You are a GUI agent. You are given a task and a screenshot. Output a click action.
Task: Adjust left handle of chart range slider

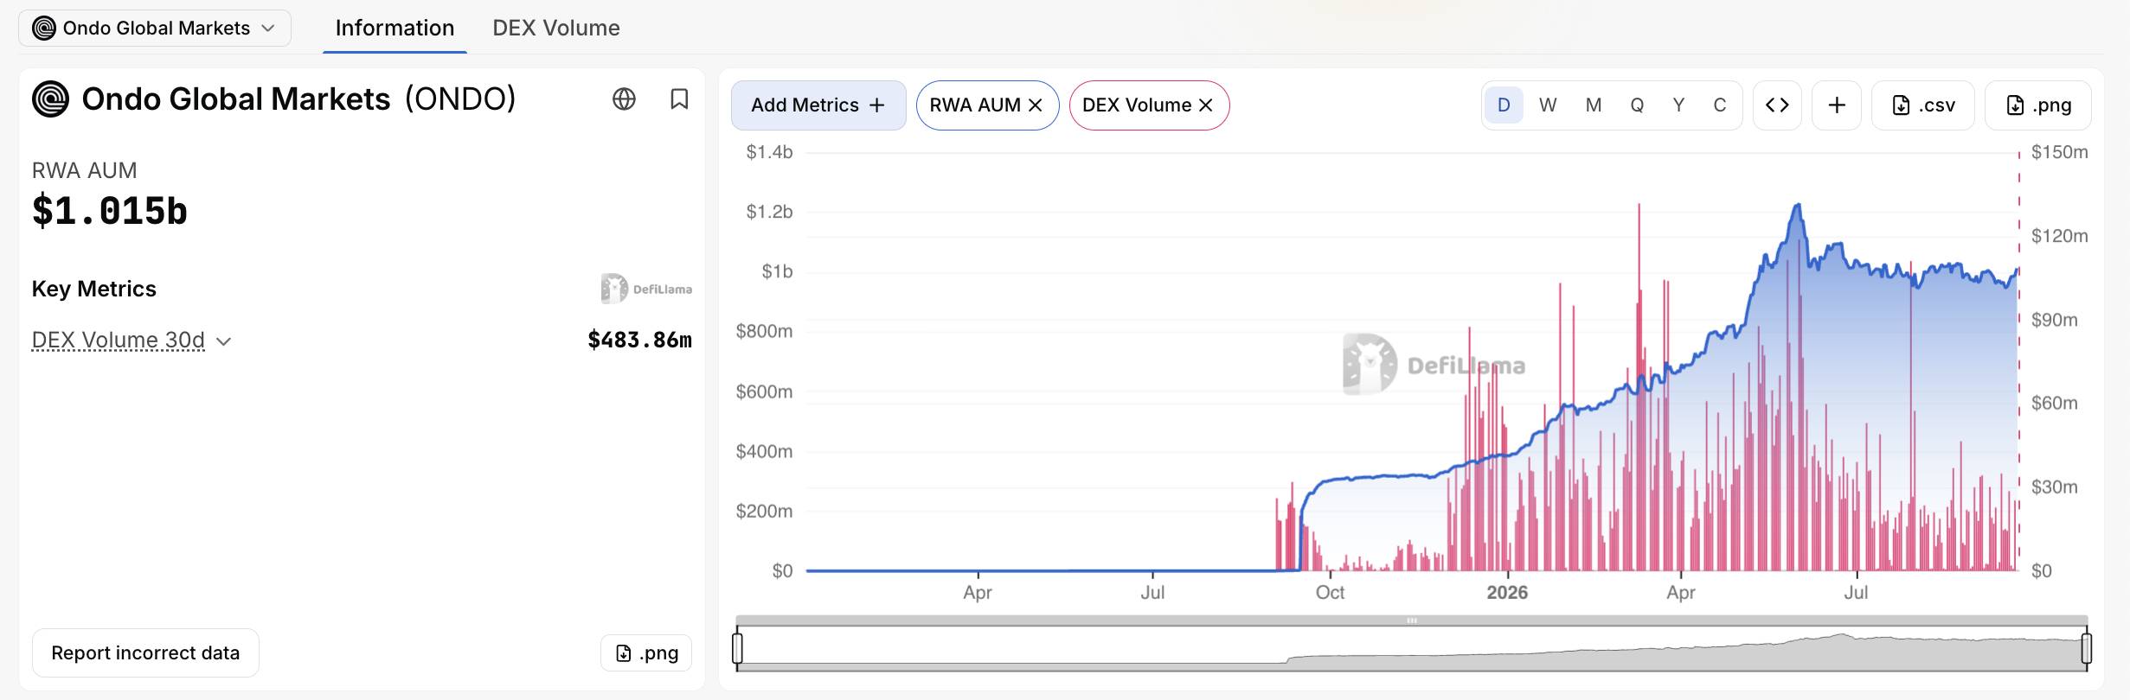tap(737, 648)
